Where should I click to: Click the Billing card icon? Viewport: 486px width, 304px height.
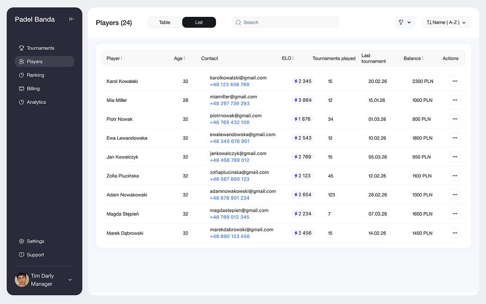point(21,88)
